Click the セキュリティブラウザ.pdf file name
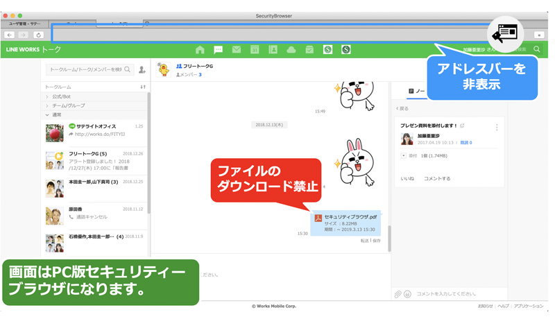This screenshot has width=555, height=319. tap(350, 217)
